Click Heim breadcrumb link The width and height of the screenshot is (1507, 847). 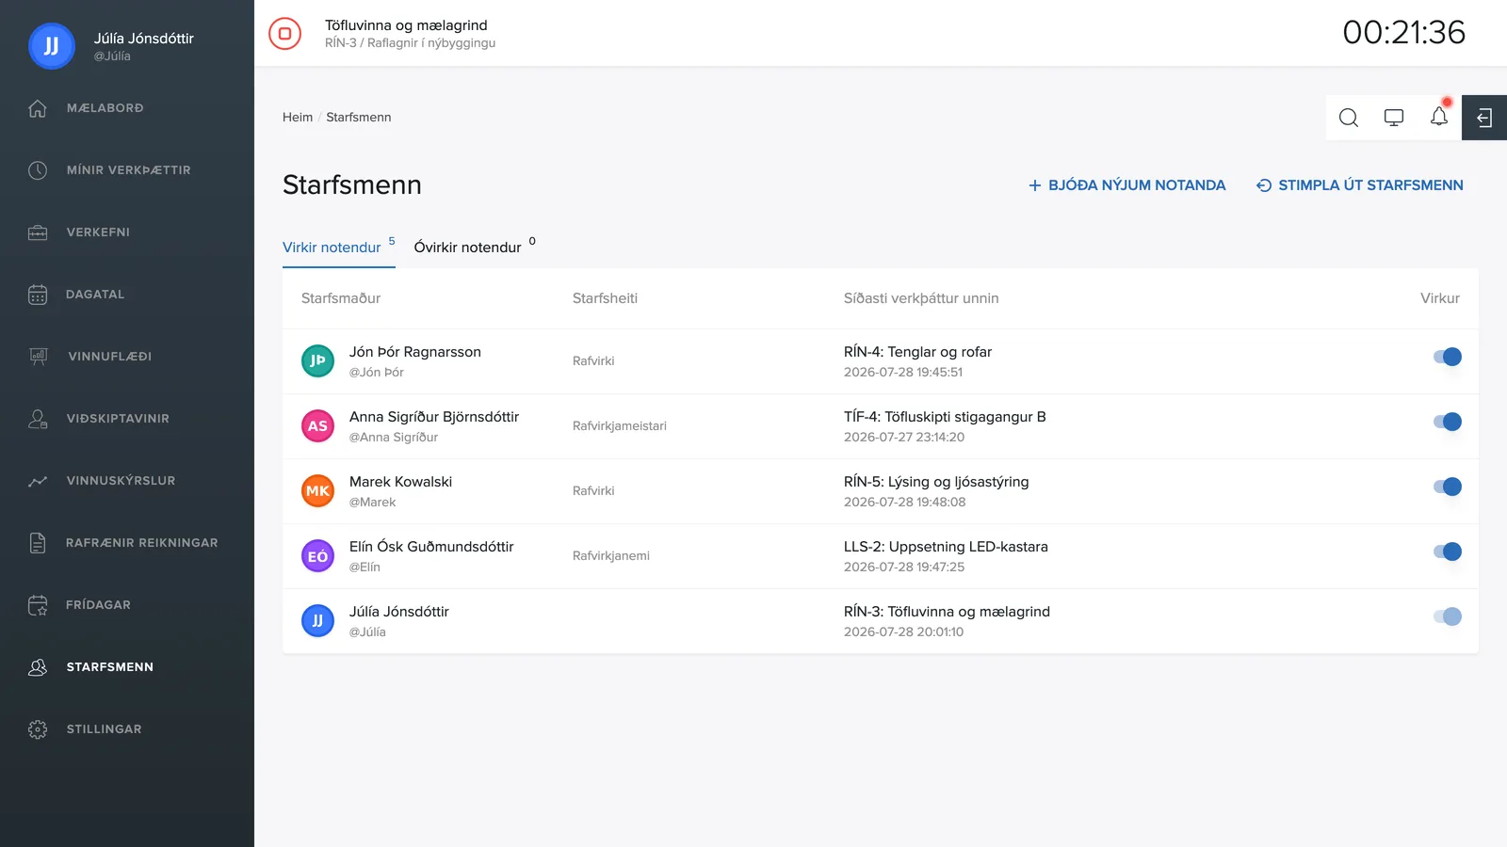click(298, 118)
